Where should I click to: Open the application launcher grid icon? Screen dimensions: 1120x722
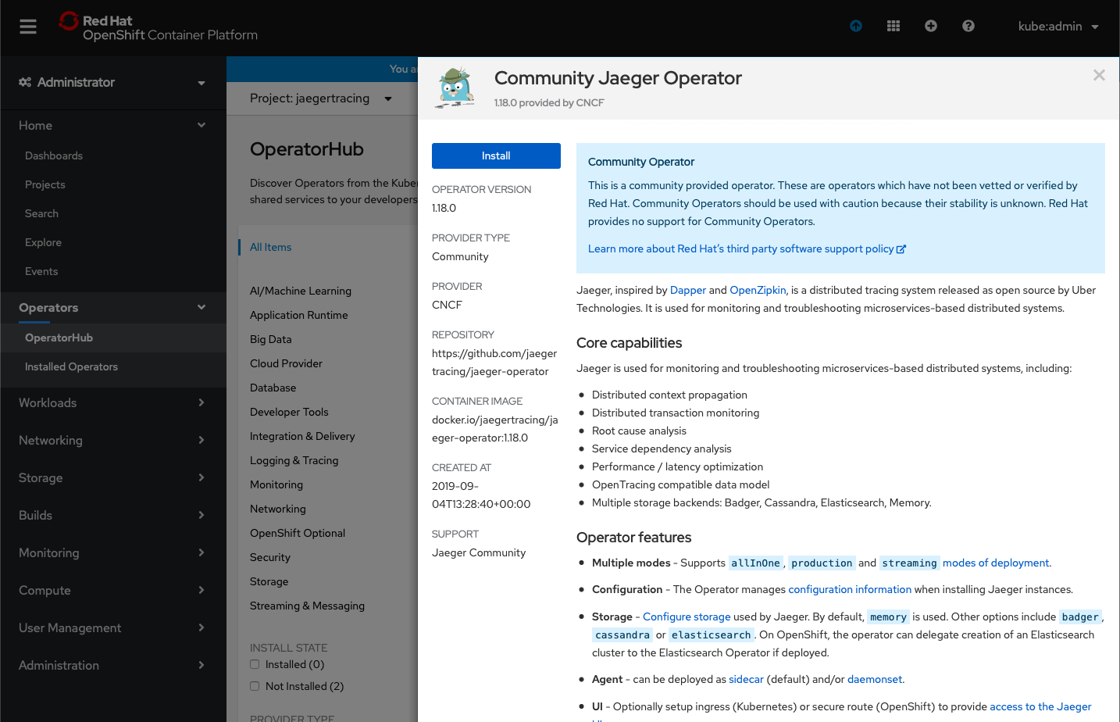click(894, 26)
